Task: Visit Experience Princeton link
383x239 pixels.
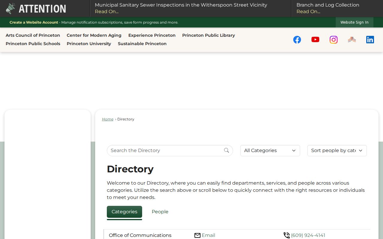Action: 152,35
